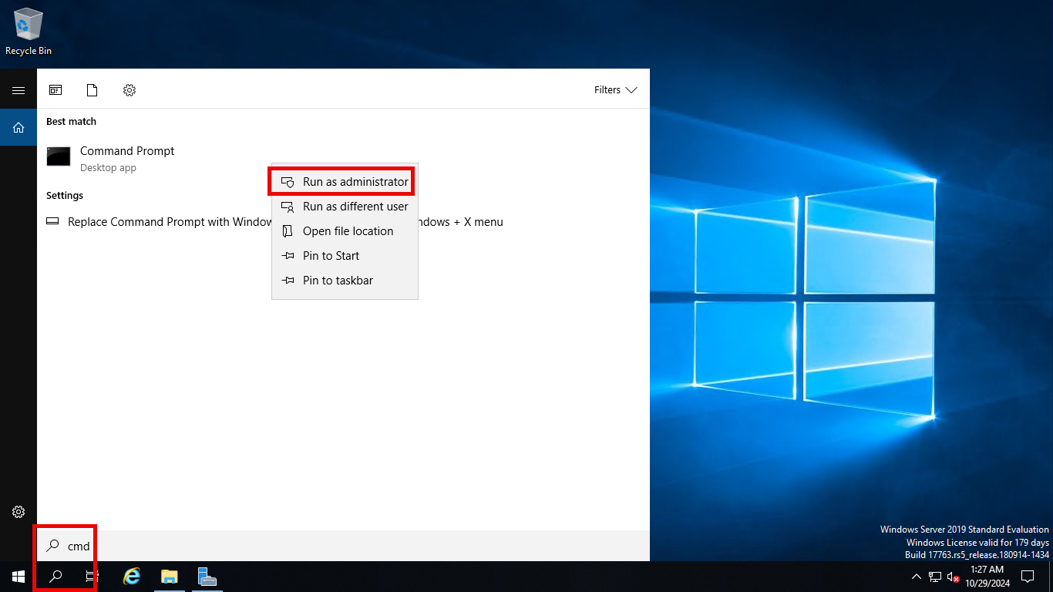Expand the Filters dropdown
The image size is (1053, 592).
click(615, 90)
